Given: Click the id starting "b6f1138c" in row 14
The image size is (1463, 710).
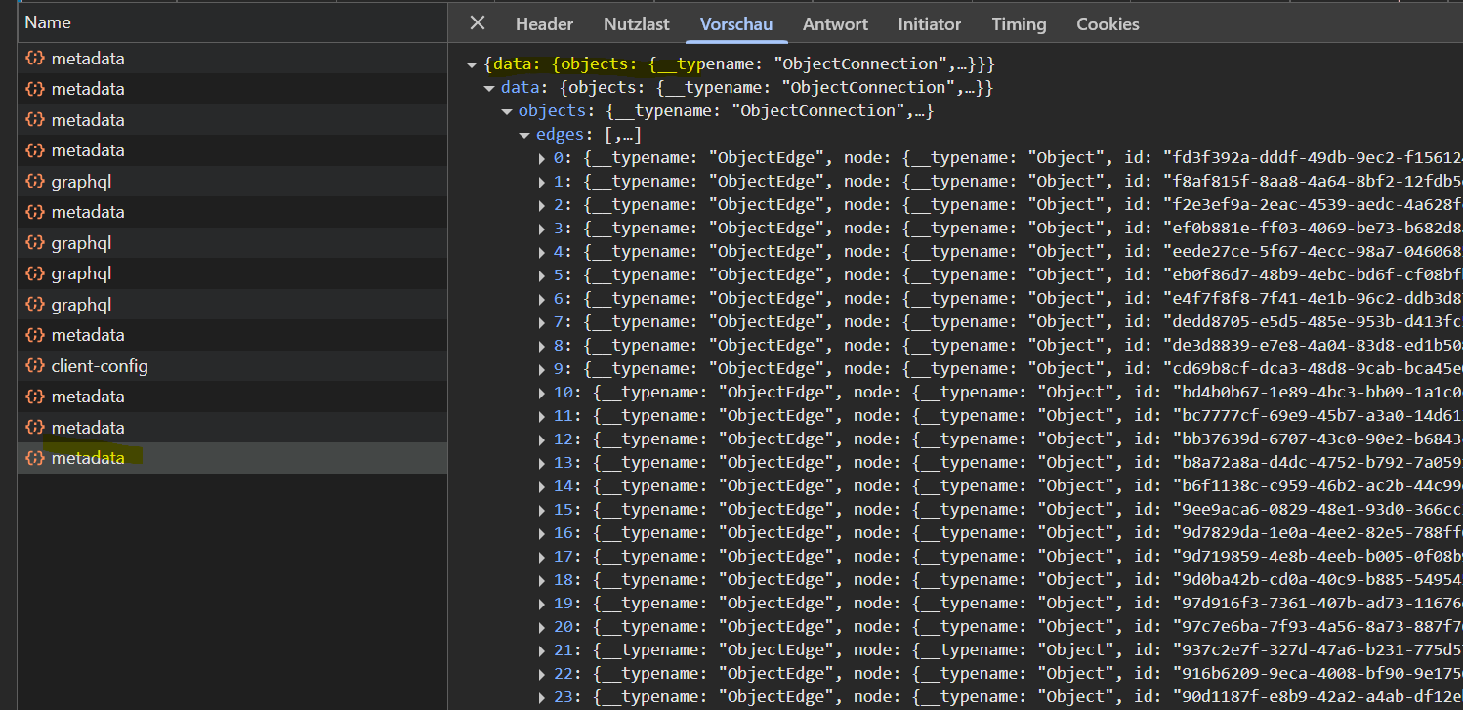Looking at the screenshot, I should point(1317,485).
